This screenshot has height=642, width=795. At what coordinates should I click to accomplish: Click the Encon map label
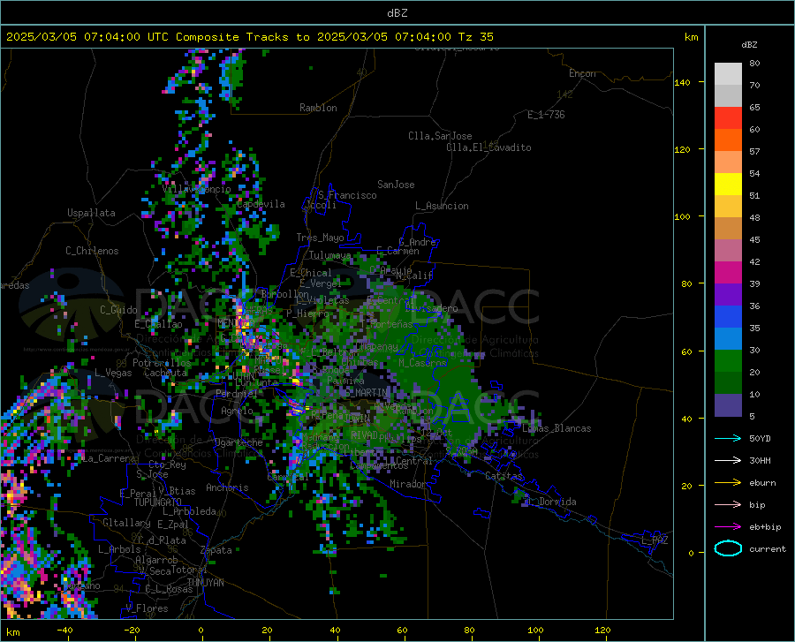tap(582, 73)
